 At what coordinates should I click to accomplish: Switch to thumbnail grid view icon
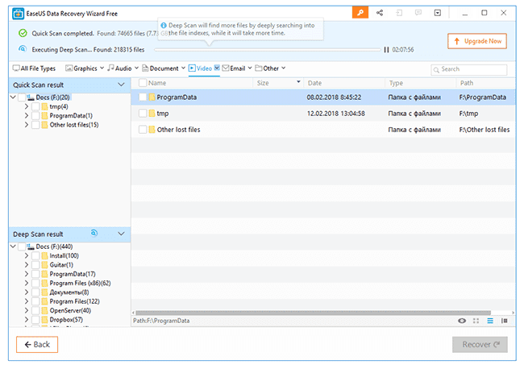[476, 321]
